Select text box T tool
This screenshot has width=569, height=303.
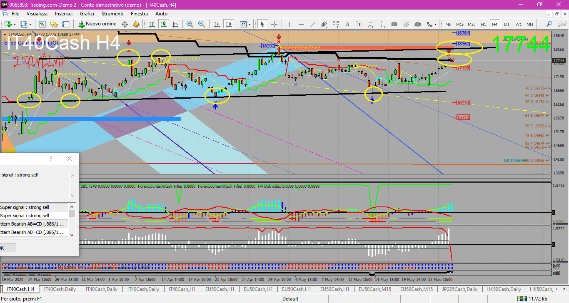tap(359, 24)
